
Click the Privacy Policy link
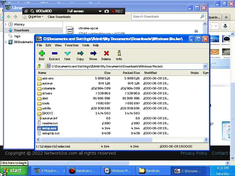click(194, 153)
